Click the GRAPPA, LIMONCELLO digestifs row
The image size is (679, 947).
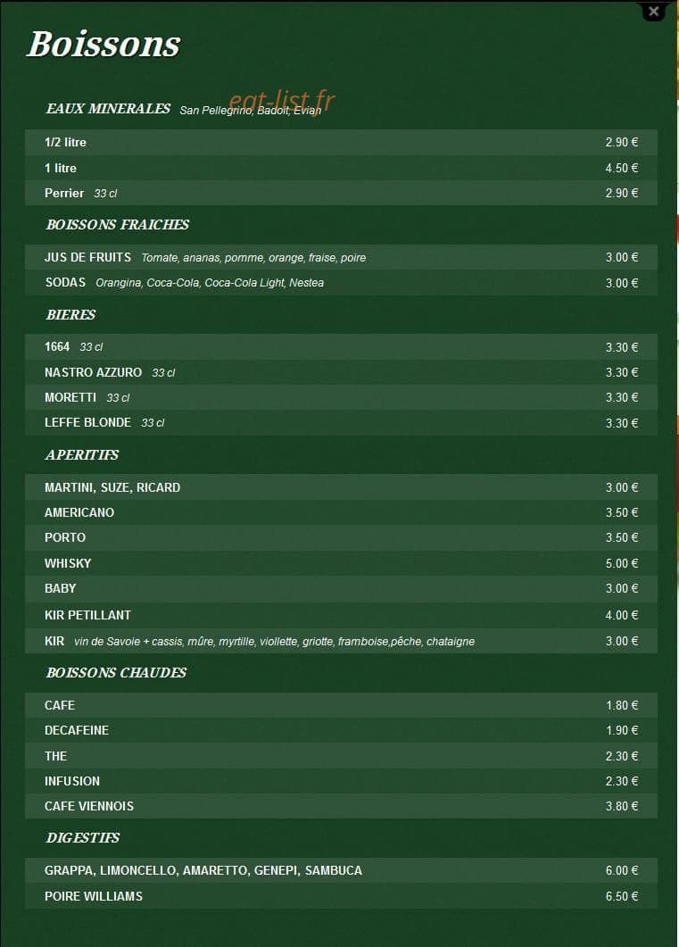[x=341, y=871]
